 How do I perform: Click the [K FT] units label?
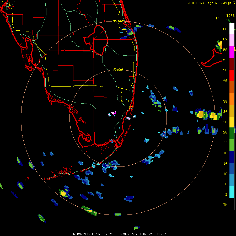click(222, 18)
